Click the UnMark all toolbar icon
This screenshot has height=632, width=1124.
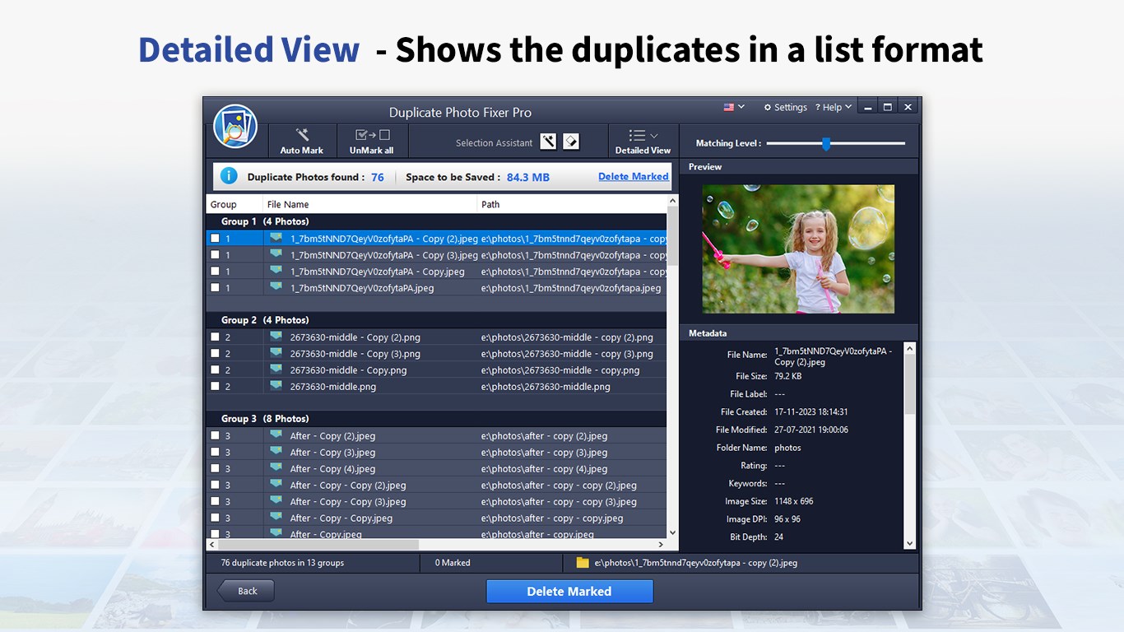point(372,141)
